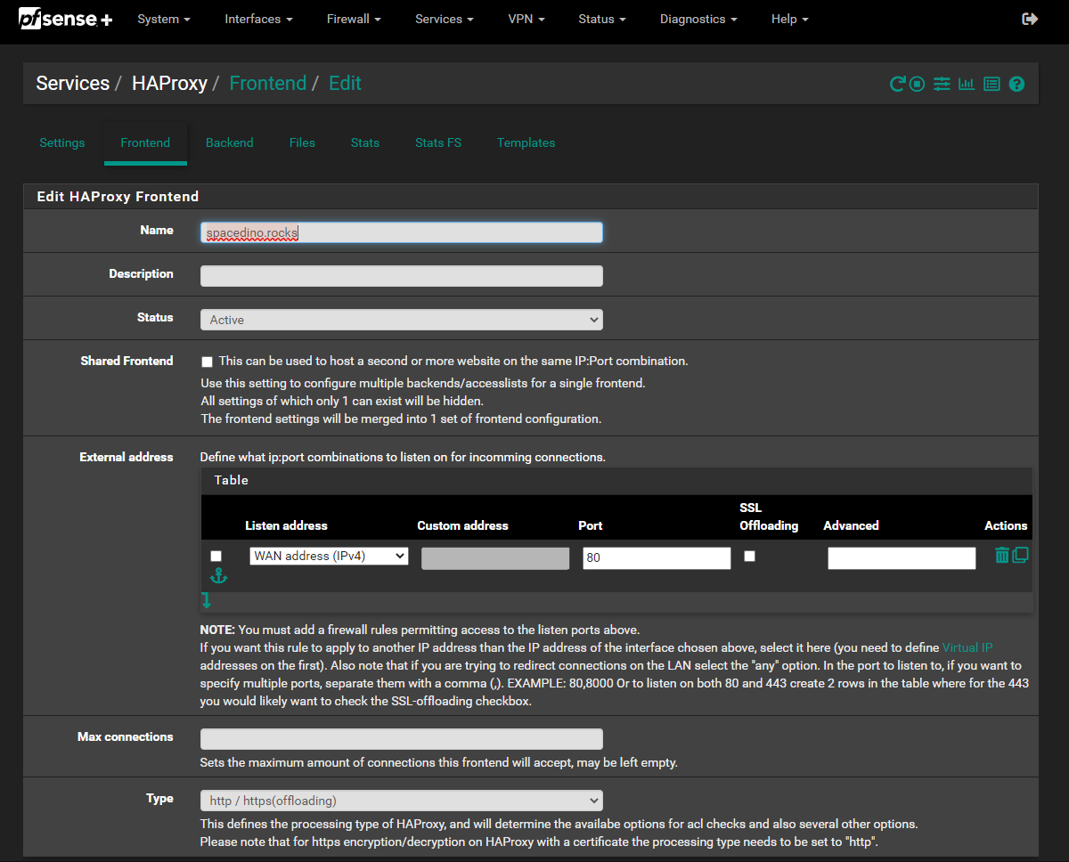The height and width of the screenshot is (862, 1069).
Task: Select the external address row checkbox
Action: [216, 556]
